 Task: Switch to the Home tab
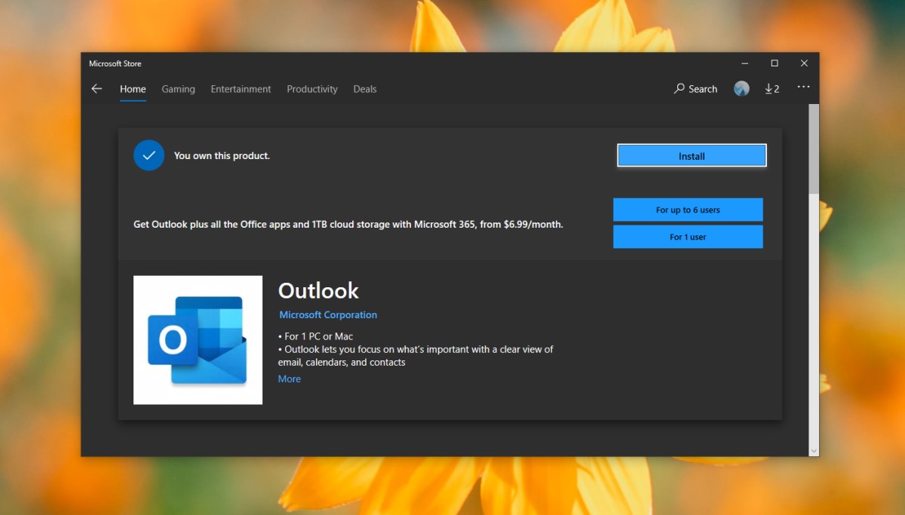pyautogui.click(x=133, y=89)
